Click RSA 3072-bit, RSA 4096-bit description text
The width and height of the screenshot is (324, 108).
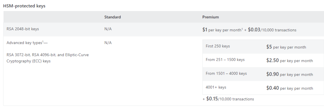[48, 58]
